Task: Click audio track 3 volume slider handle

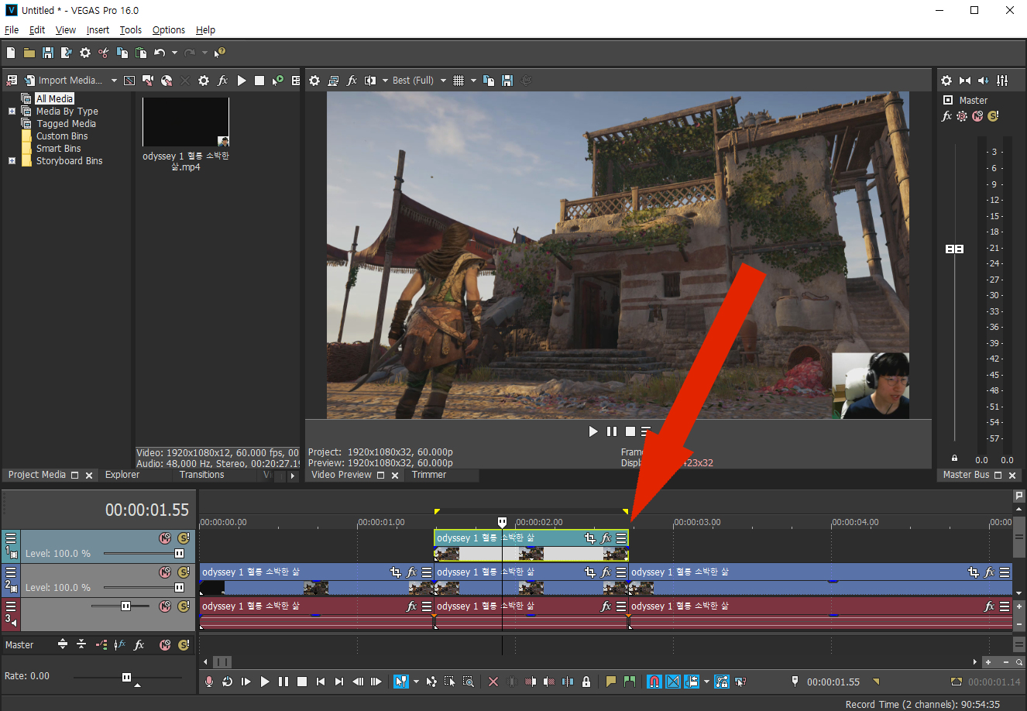Action: 125,606
